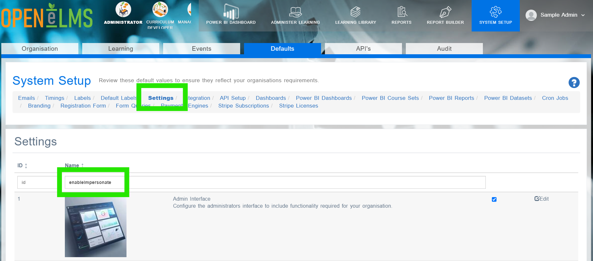Go to Cron Jobs link
593x261 pixels.
point(555,98)
